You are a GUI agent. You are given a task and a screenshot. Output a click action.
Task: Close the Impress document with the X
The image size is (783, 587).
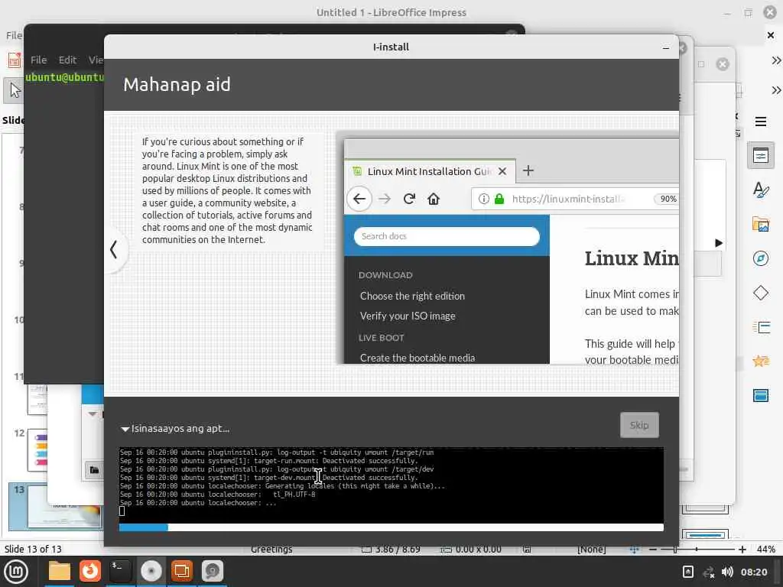coord(771,35)
